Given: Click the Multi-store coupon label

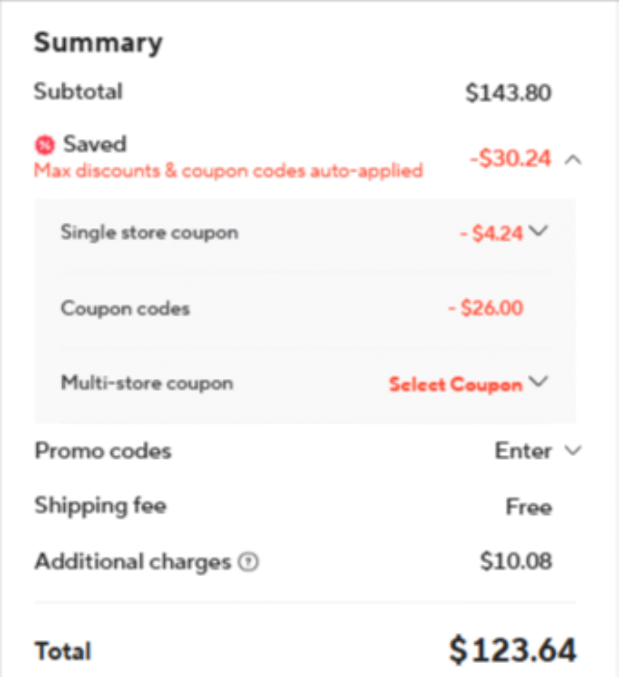Looking at the screenshot, I should tap(147, 383).
